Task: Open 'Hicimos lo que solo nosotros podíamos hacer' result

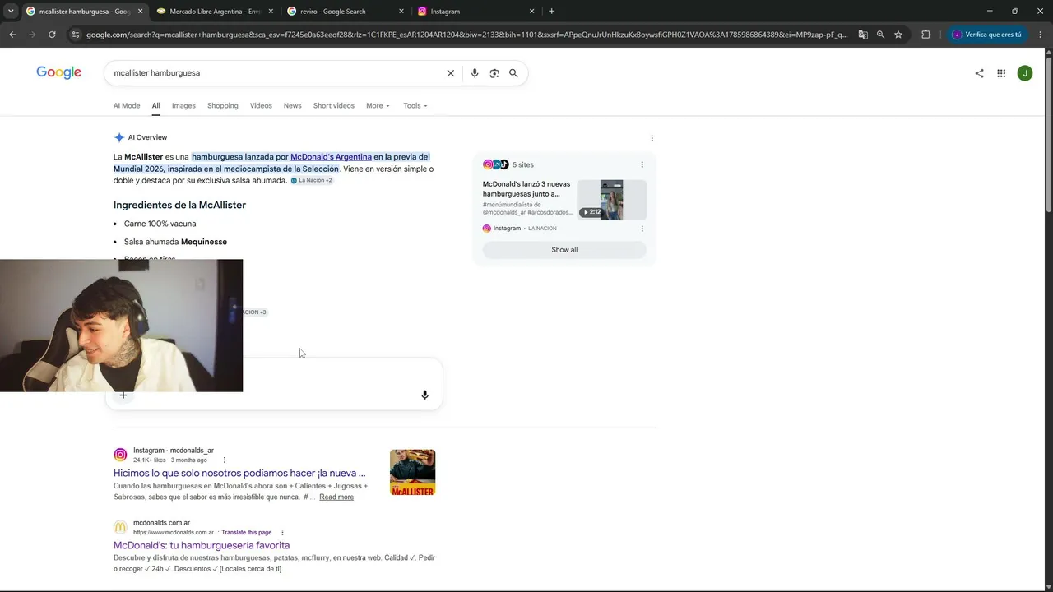Action: click(x=239, y=474)
